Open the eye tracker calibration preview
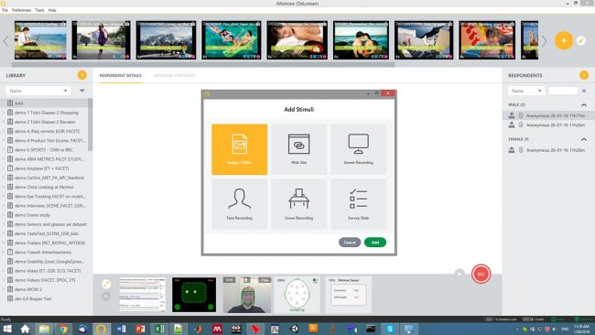The height and width of the screenshot is (335, 595). click(194, 295)
